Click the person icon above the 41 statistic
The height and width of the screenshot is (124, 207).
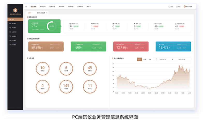pyautogui.click(x=176, y=23)
